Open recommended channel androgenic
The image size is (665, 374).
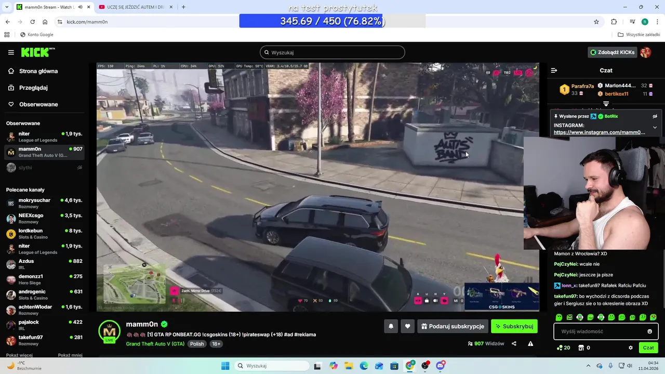[x=44, y=295]
